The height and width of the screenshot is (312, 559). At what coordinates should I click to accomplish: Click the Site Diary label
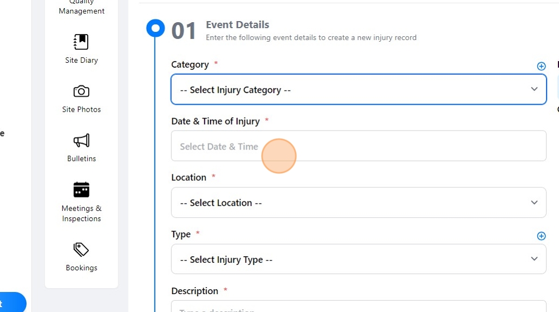point(81,60)
